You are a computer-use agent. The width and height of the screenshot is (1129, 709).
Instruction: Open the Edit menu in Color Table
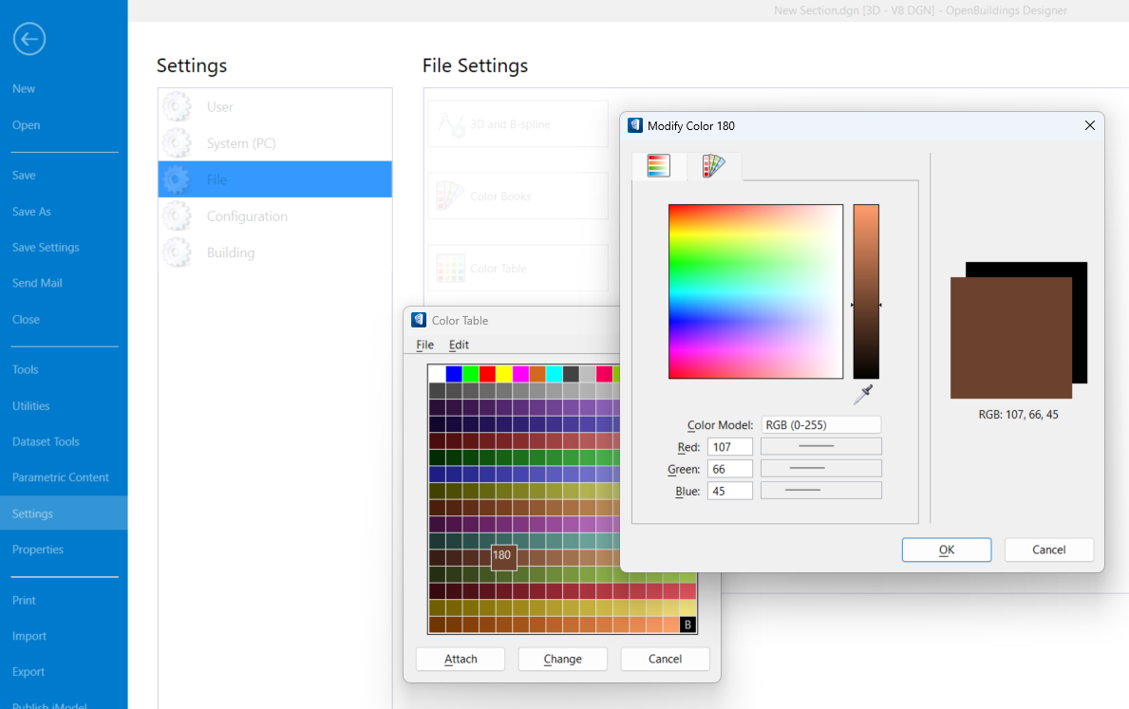click(x=459, y=345)
